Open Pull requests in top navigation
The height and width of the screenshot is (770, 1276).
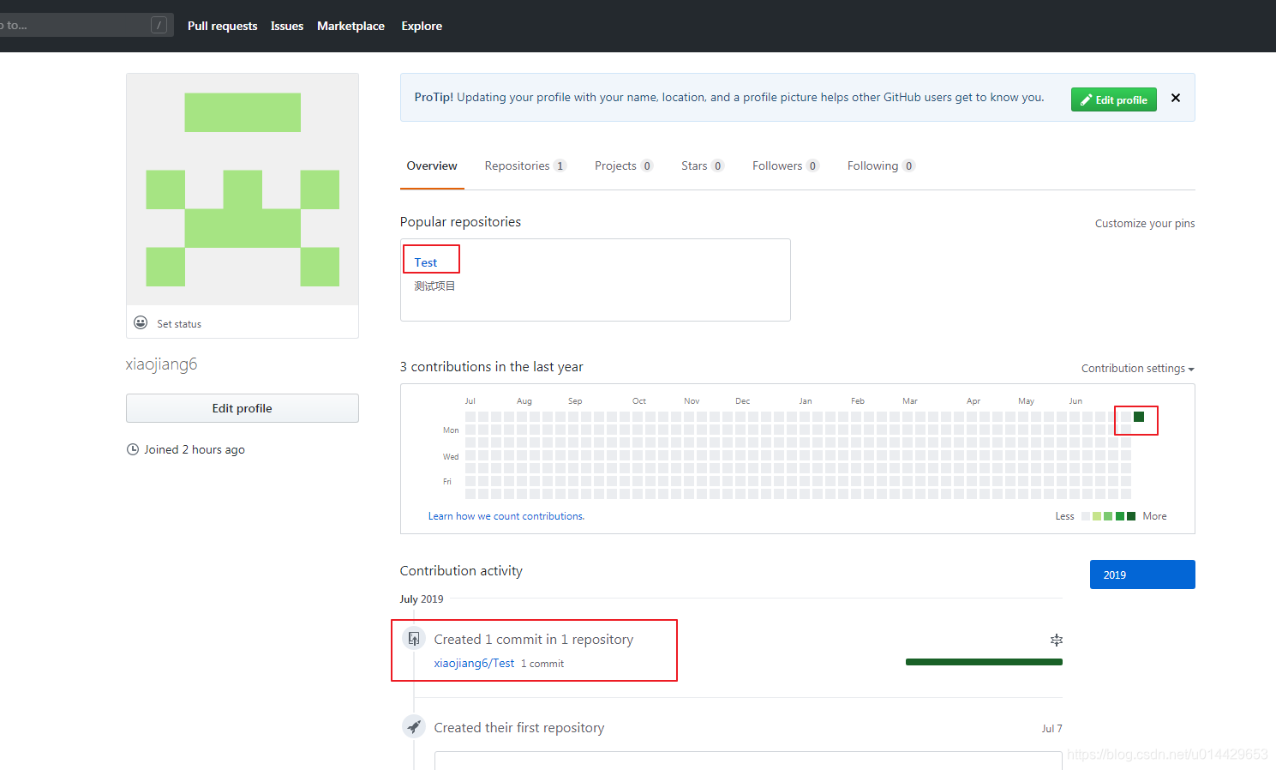tap(222, 26)
